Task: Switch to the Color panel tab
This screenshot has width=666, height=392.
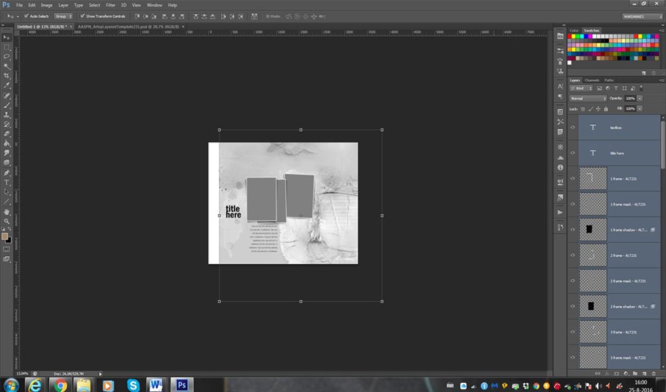Action: (574, 31)
